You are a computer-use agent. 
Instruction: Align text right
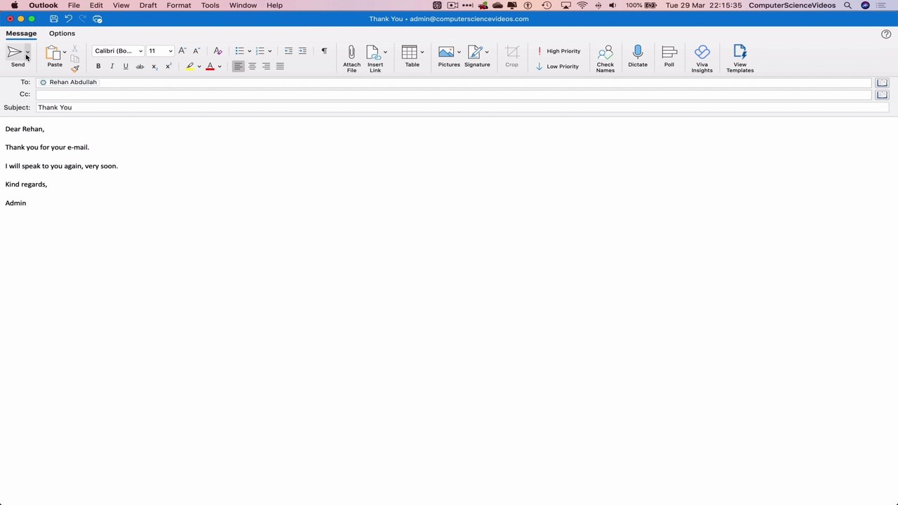(266, 66)
